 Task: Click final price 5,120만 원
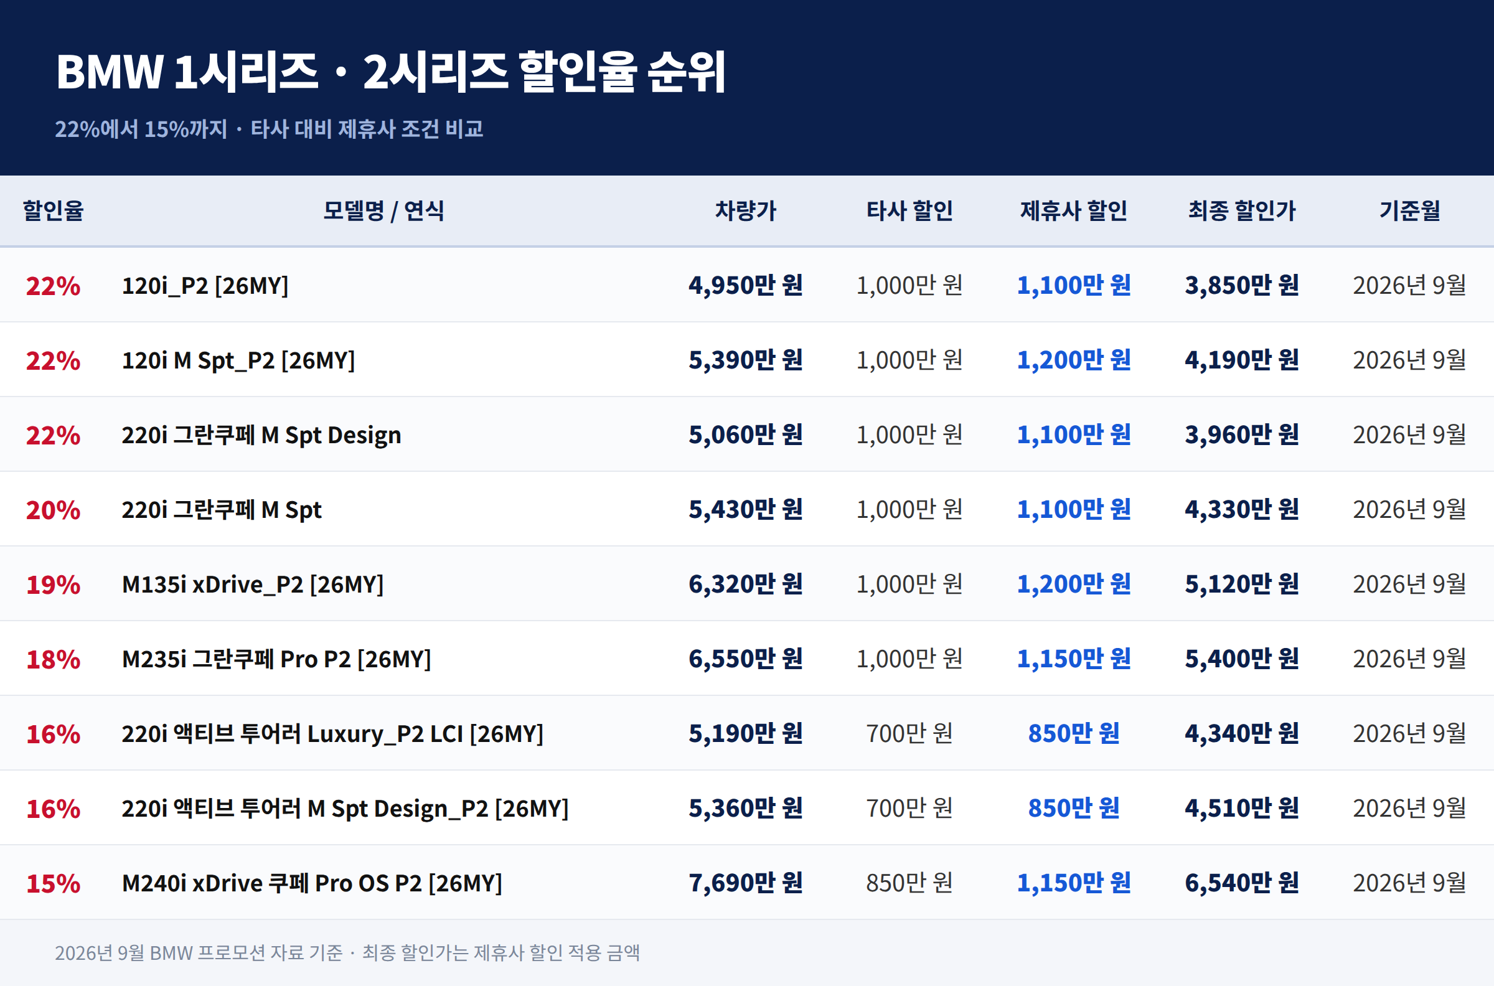coord(1242,585)
